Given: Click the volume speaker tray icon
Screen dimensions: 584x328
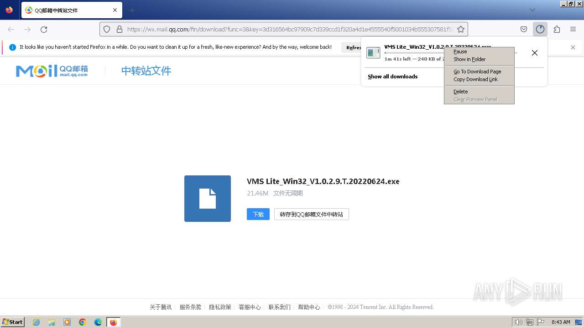Looking at the screenshot, I should (x=519, y=322).
